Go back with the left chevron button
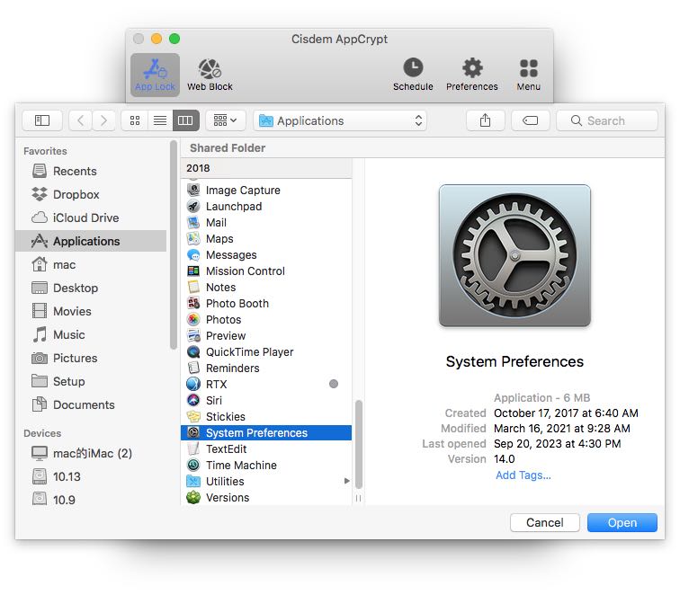Screen dimensions: 680x595 [81, 120]
